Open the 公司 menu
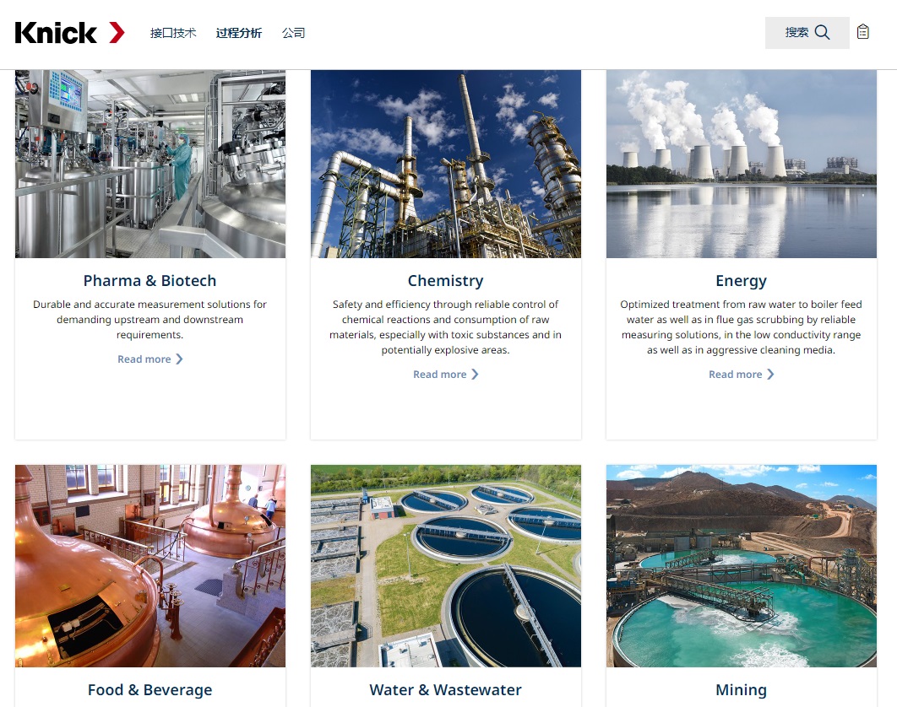This screenshot has width=897, height=707. click(x=293, y=33)
